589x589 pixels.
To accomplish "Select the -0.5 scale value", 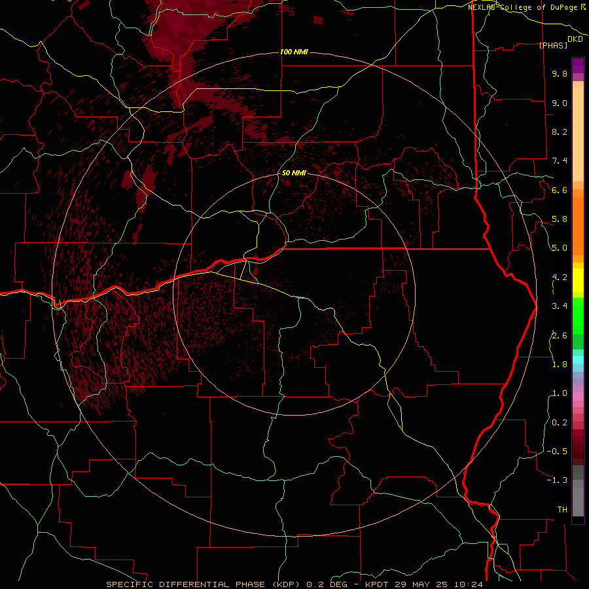I will (557, 452).
